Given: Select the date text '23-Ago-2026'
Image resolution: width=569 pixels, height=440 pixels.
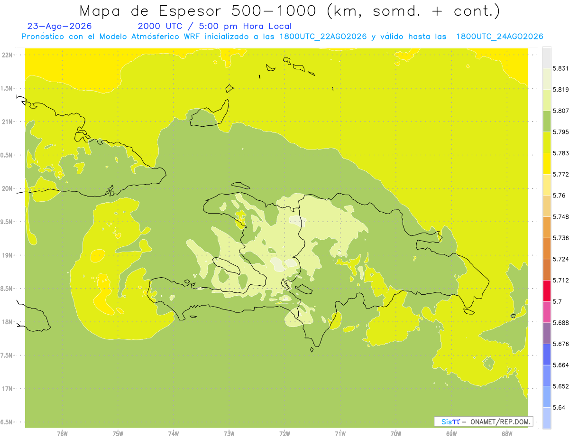Looking at the screenshot, I should pos(60,27).
